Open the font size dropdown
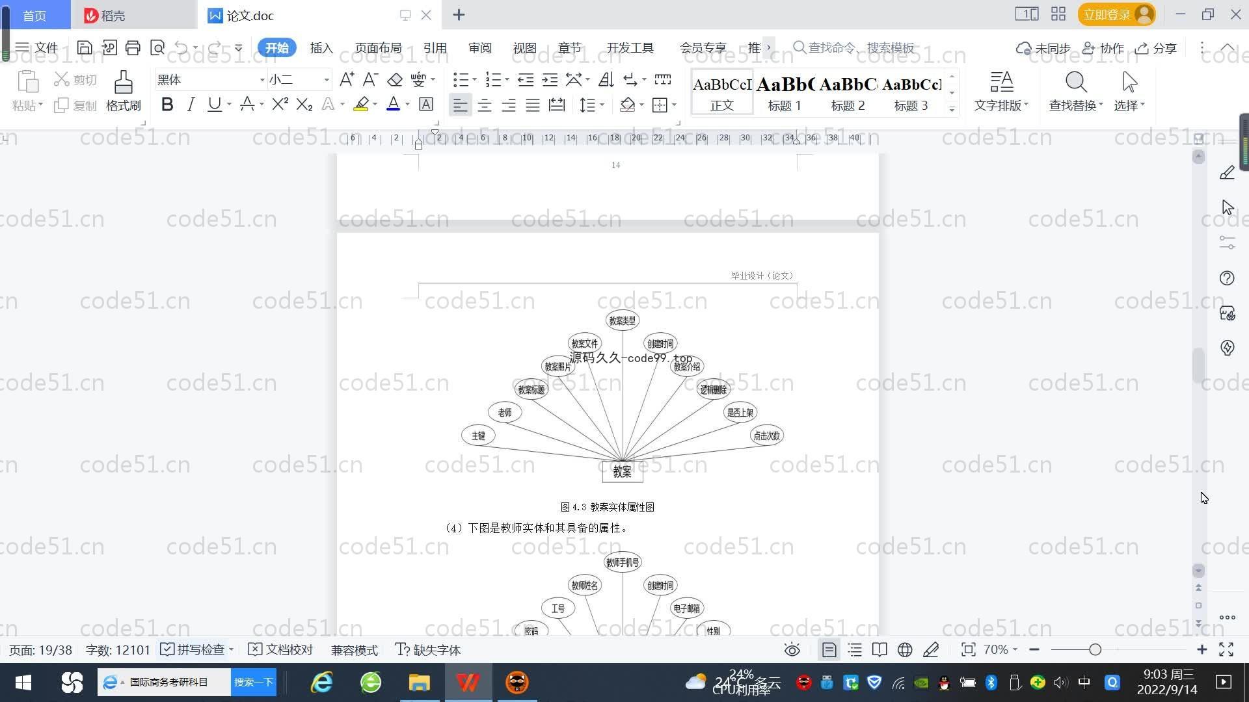This screenshot has width=1249, height=702. tap(327, 80)
